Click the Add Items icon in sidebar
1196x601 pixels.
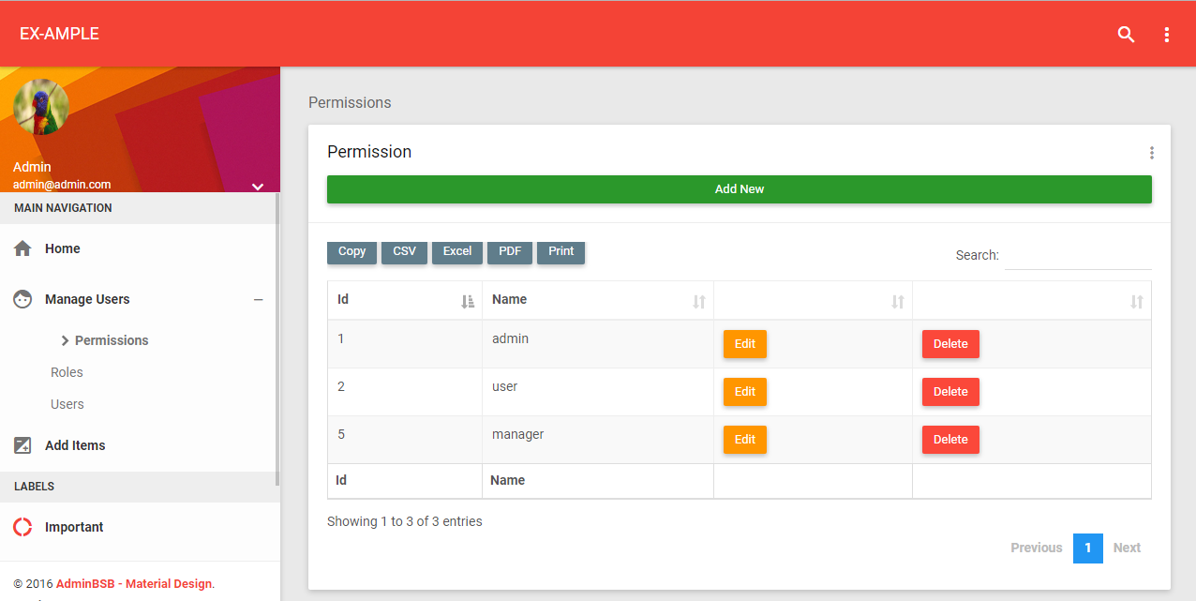tap(23, 445)
